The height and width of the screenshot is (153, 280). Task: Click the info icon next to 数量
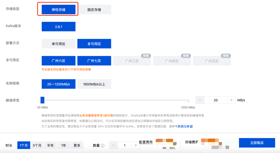click(102, 145)
